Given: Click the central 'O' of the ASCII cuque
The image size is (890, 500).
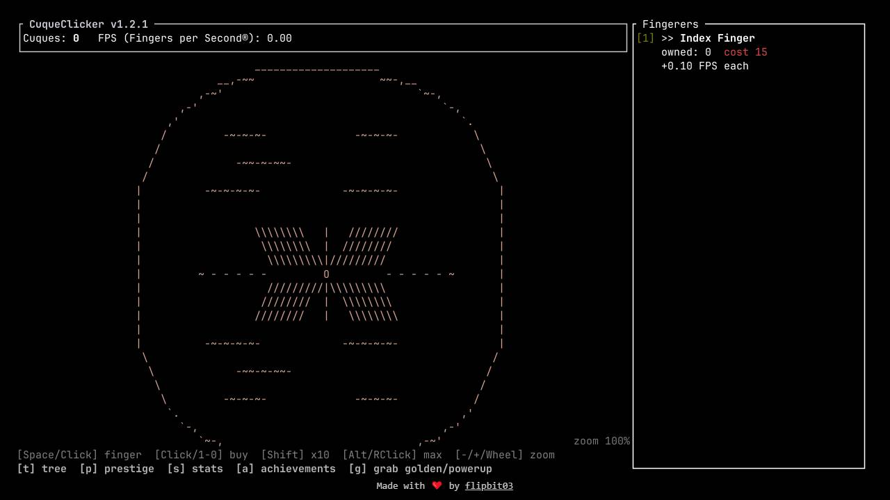Looking at the screenshot, I should coord(326,274).
